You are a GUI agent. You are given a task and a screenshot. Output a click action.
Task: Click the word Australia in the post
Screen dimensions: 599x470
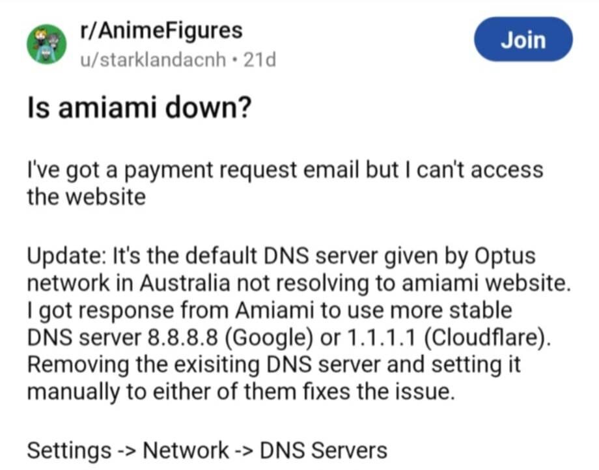[185, 283]
